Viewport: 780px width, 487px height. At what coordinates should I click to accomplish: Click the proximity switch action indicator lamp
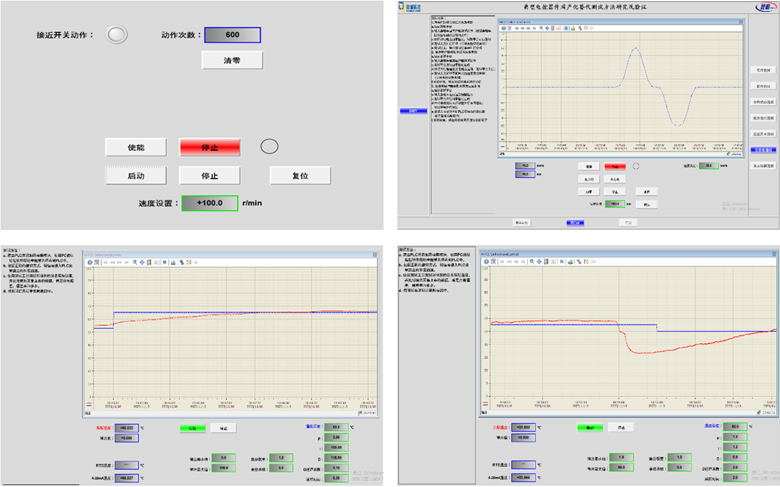117,35
